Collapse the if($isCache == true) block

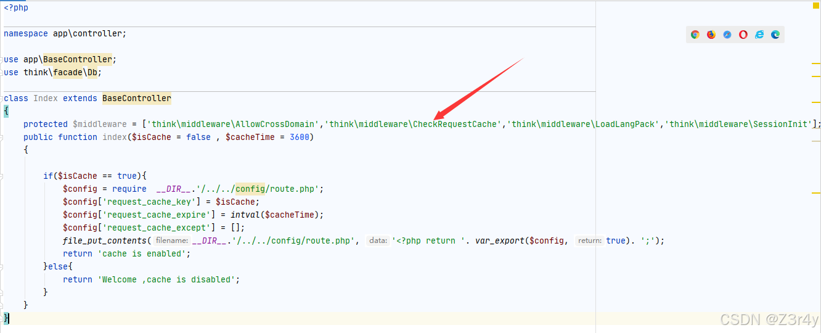[x=2, y=176]
